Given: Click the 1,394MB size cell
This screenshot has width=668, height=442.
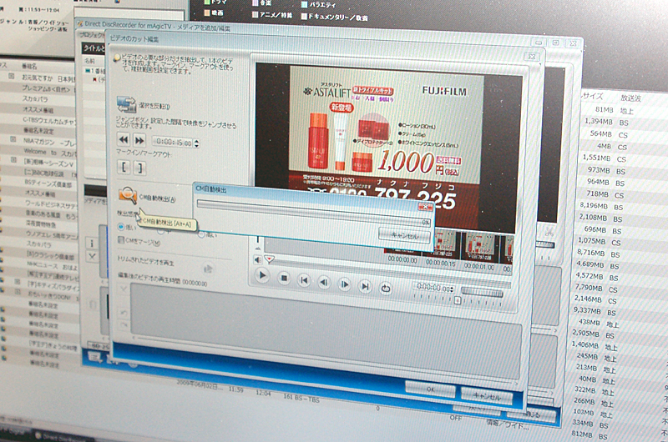Looking at the screenshot, I should 598,121.
